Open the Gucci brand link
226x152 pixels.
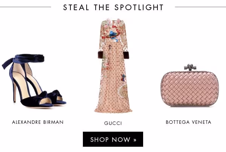tap(113, 123)
